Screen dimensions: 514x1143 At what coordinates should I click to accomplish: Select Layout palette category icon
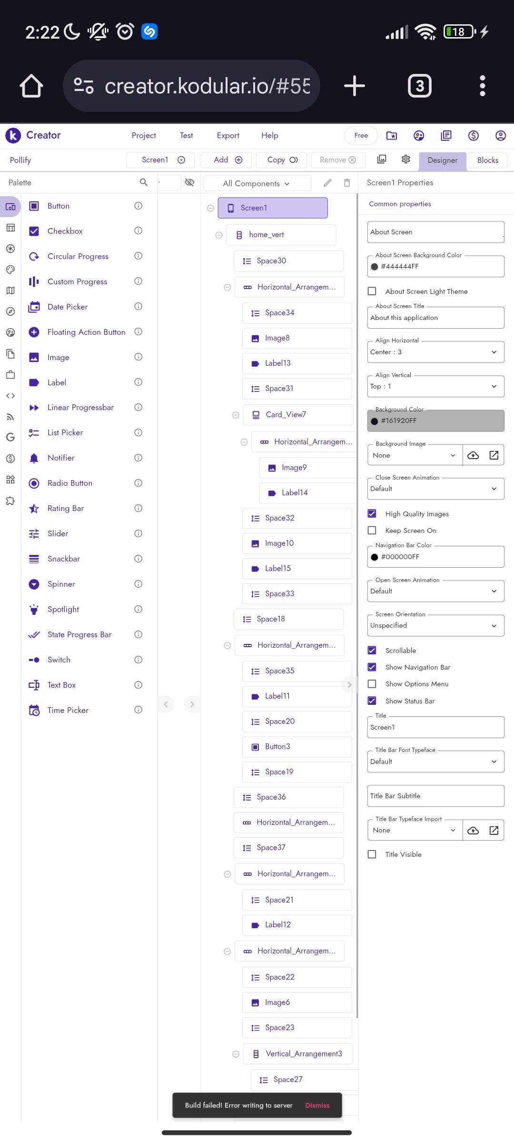pos(10,228)
